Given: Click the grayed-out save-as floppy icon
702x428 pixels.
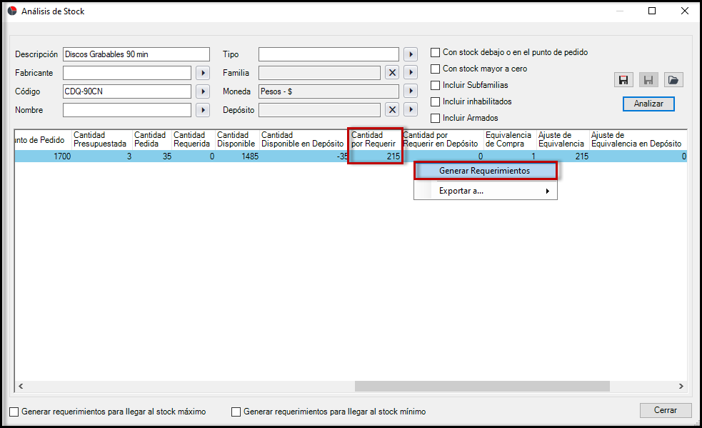Looking at the screenshot, I should (648, 80).
